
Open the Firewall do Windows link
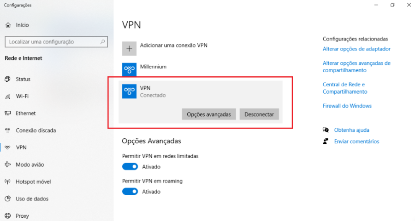tap(347, 106)
